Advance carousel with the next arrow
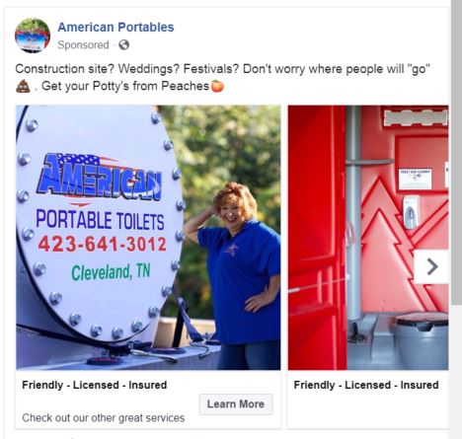 pyautogui.click(x=431, y=266)
